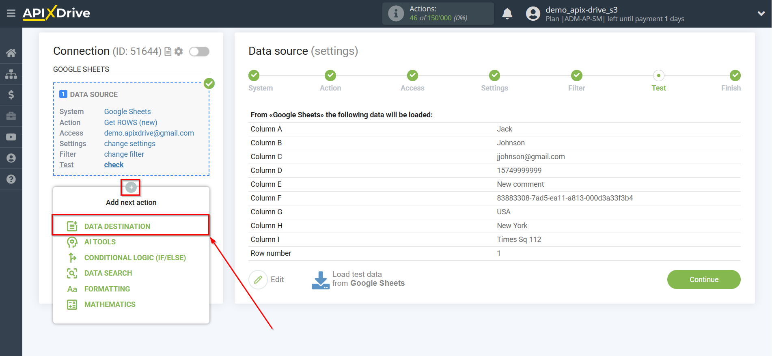Viewport: 772px width, 356px height.
Task: Go to Action step
Action: (330, 76)
